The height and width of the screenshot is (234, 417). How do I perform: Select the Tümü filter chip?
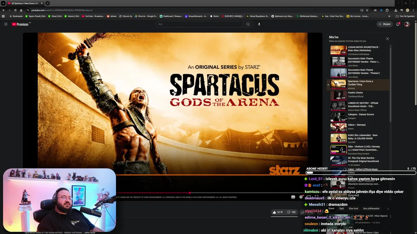pos(331,209)
